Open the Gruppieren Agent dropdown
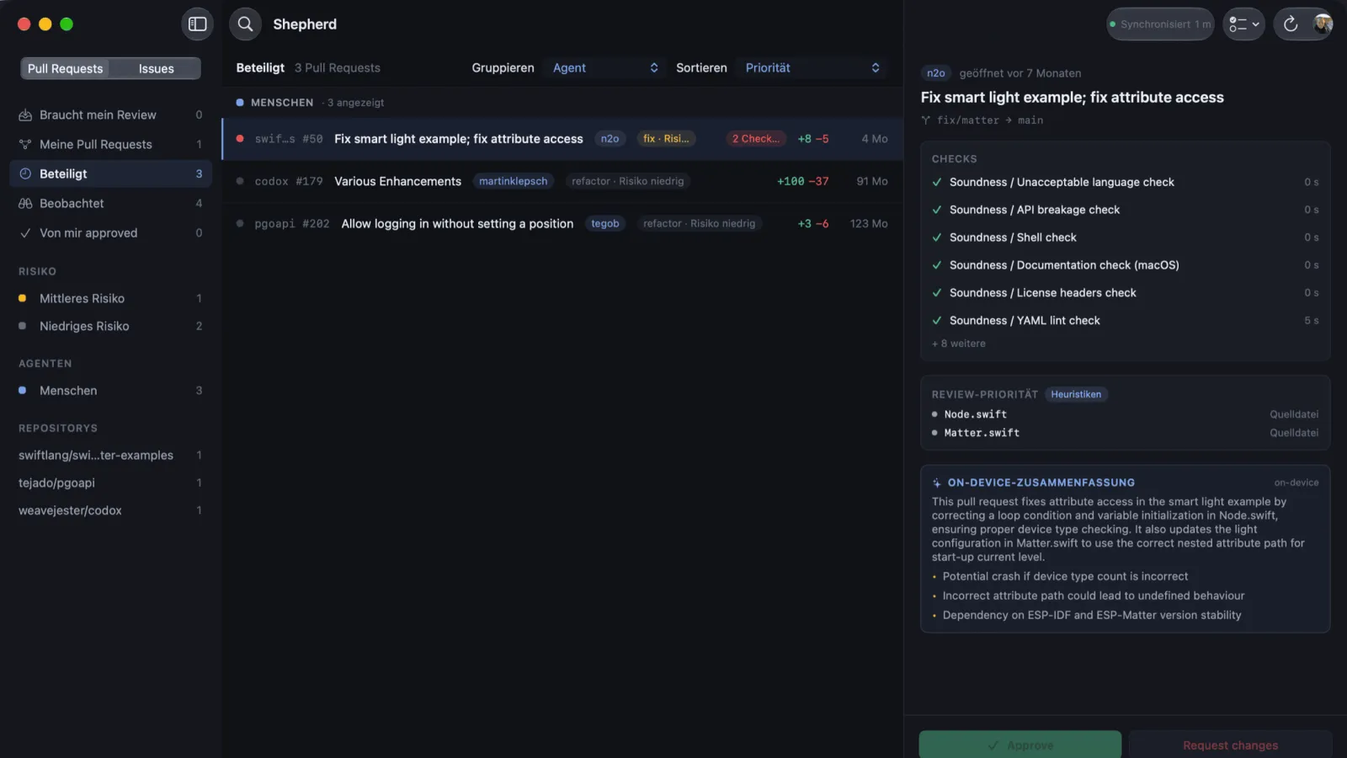The width and height of the screenshot is (1347, 758). click(x=604, y=67)
